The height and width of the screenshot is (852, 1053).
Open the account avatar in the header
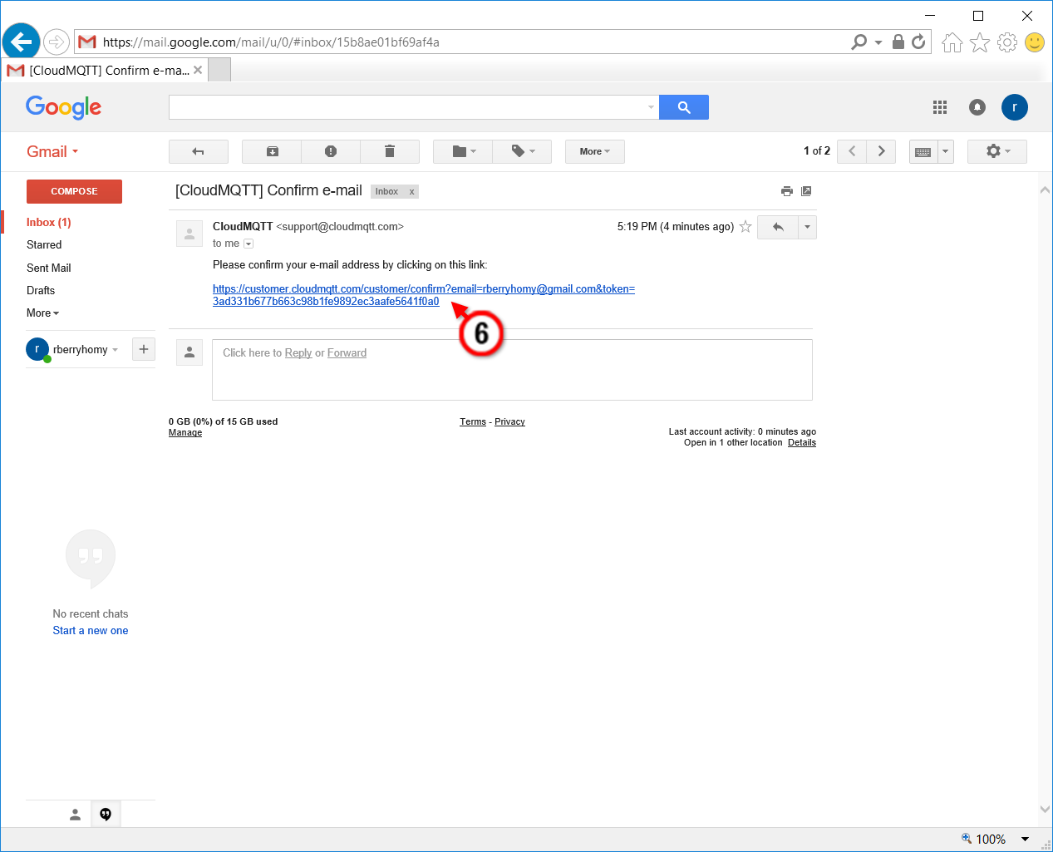1015,107
